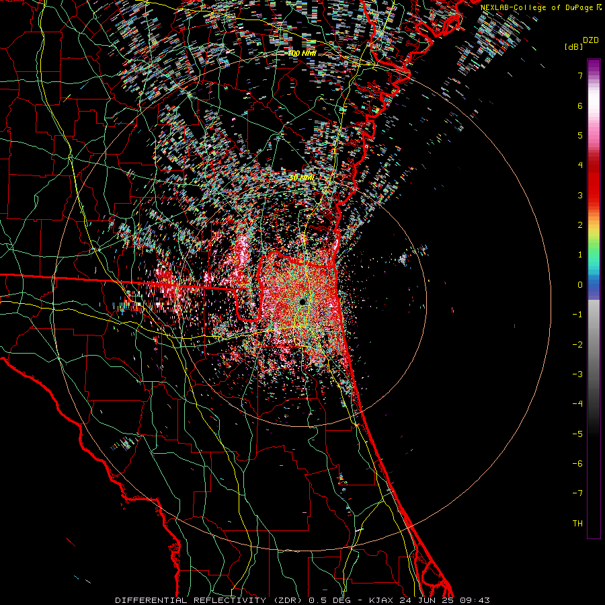Click the [dB] units label

click(x=573, y=46)
